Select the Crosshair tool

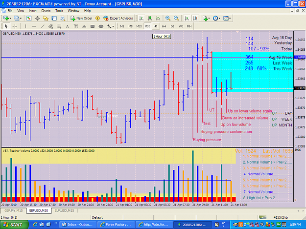15,26
